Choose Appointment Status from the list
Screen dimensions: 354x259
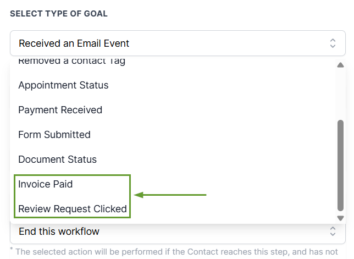point(63,85)
